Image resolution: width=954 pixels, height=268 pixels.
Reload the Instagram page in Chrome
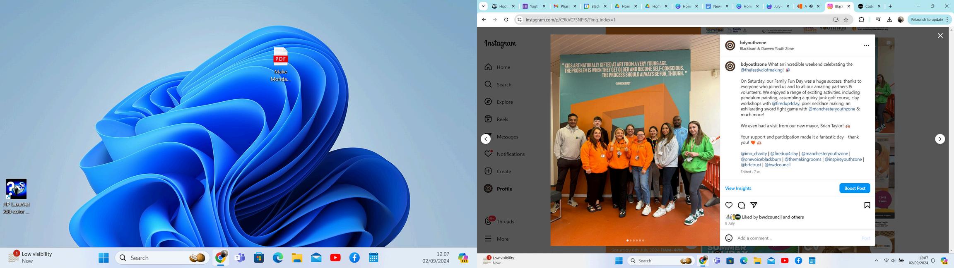coord(506,19)
